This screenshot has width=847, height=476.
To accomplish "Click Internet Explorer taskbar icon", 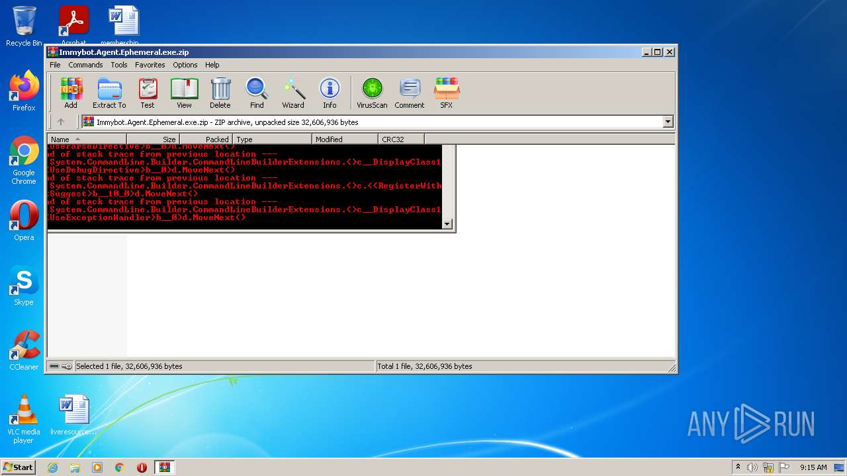I will coord(52,467).
